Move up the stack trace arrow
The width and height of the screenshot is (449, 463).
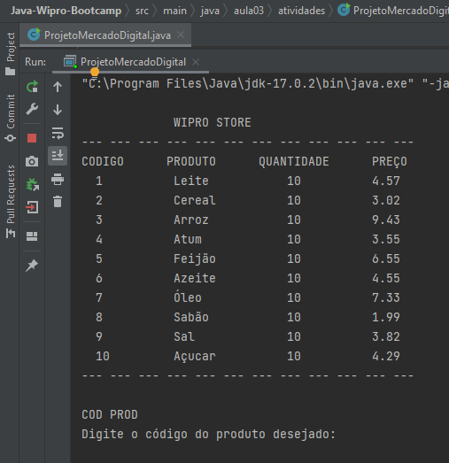click(58, 87)
